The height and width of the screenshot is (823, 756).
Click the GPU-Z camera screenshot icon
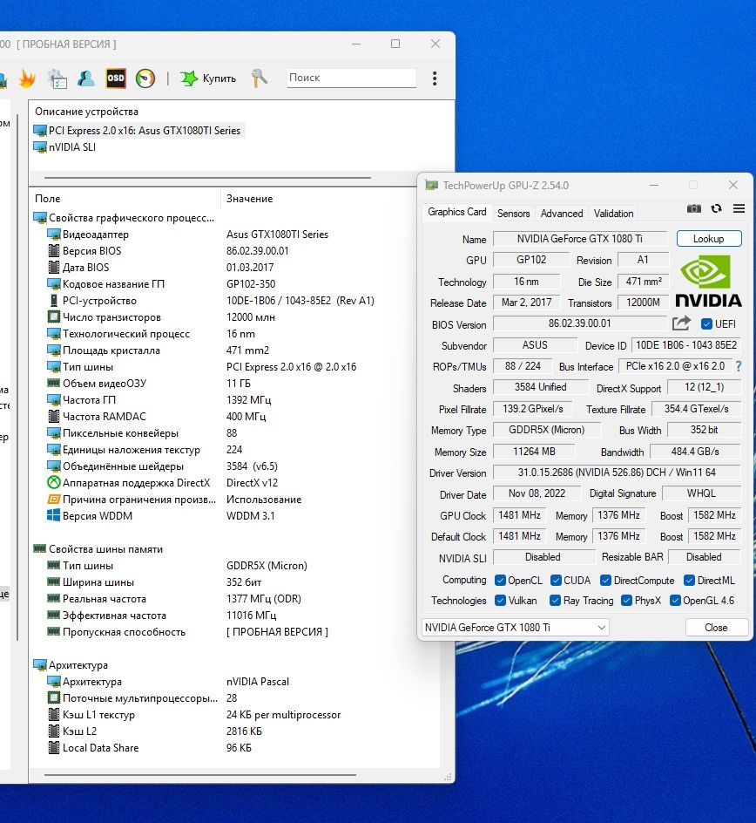[693, 208]
